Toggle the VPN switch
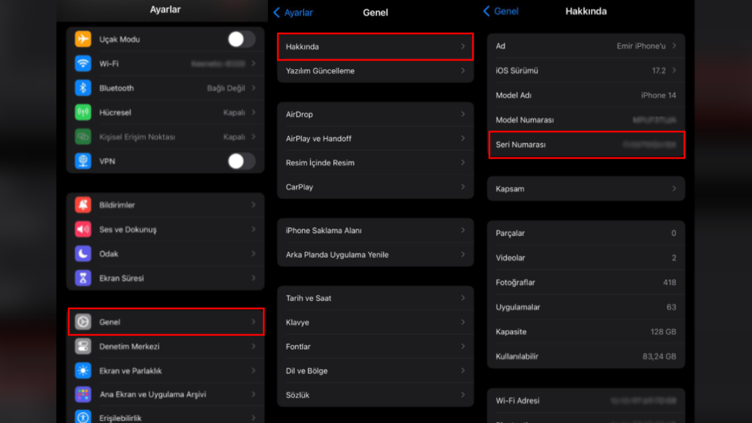This screenshot has height=423, width=752. pyautogui.click(x=241, y=161)
